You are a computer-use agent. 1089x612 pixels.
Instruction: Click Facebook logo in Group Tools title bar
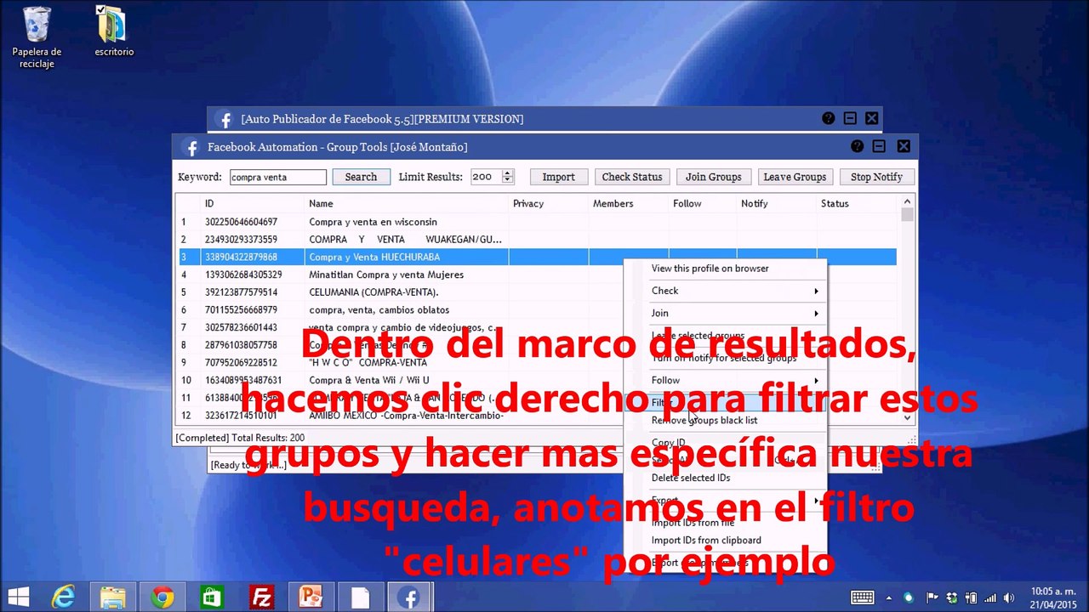point(191,147)
